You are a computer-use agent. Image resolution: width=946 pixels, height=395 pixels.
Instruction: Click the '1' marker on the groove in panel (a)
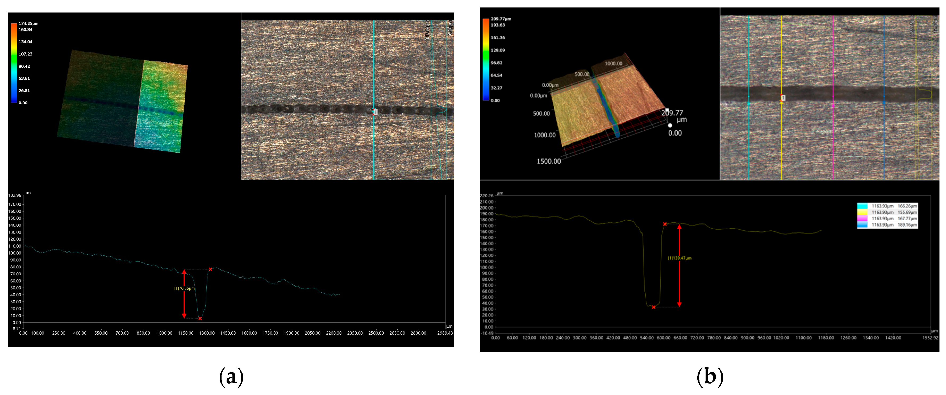tap(375, 112)
